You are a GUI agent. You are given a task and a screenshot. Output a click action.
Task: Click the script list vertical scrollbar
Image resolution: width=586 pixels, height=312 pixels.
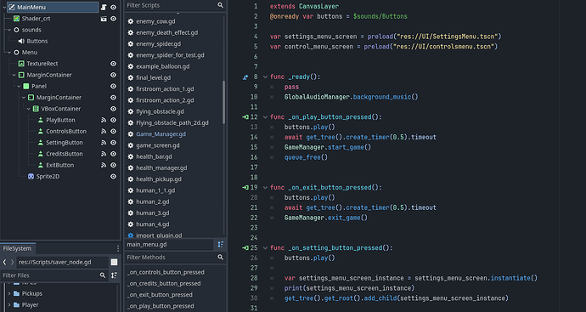(x=224, y=102)
